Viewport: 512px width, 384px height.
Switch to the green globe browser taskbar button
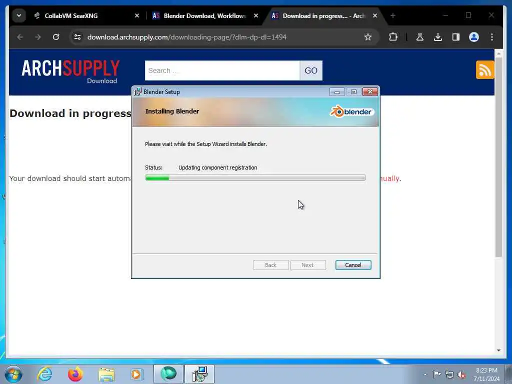(168, 374)
